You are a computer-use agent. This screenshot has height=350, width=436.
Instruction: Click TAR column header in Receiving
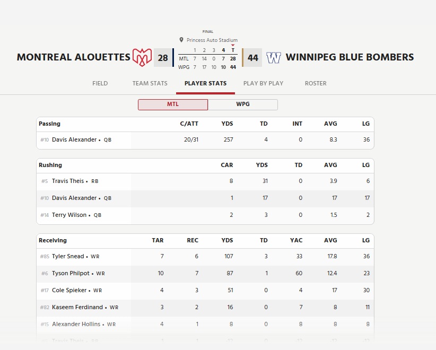click(x=158, y=240)
